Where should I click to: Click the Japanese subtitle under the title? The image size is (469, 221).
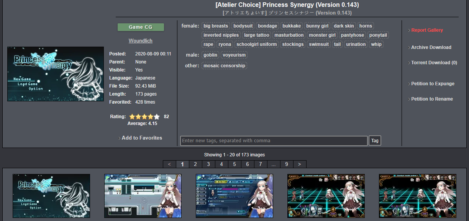coord(287,13)
